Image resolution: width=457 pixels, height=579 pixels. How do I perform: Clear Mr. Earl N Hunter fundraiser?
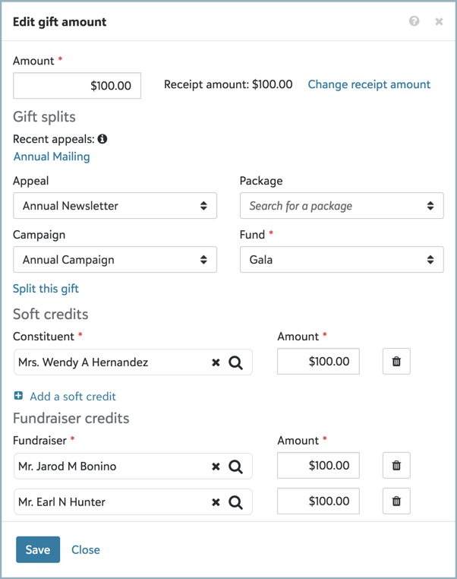[x=216, y=502]
